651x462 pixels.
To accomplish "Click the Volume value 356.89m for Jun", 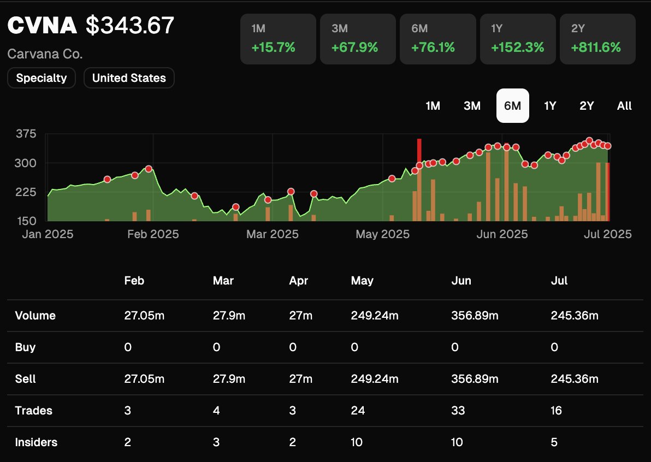I will tap(475, 316).
